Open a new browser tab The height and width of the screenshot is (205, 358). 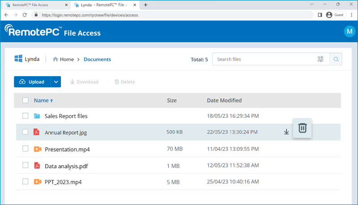pos(145,4)
